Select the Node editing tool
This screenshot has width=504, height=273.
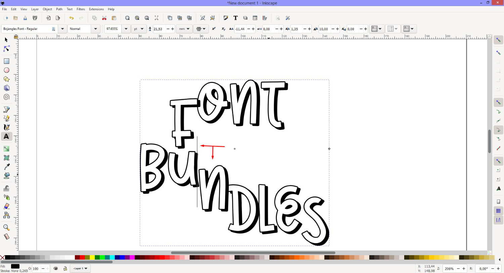[6, 49]
